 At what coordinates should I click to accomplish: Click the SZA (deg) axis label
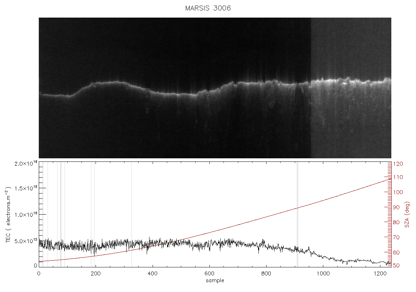tap(407, 215)
